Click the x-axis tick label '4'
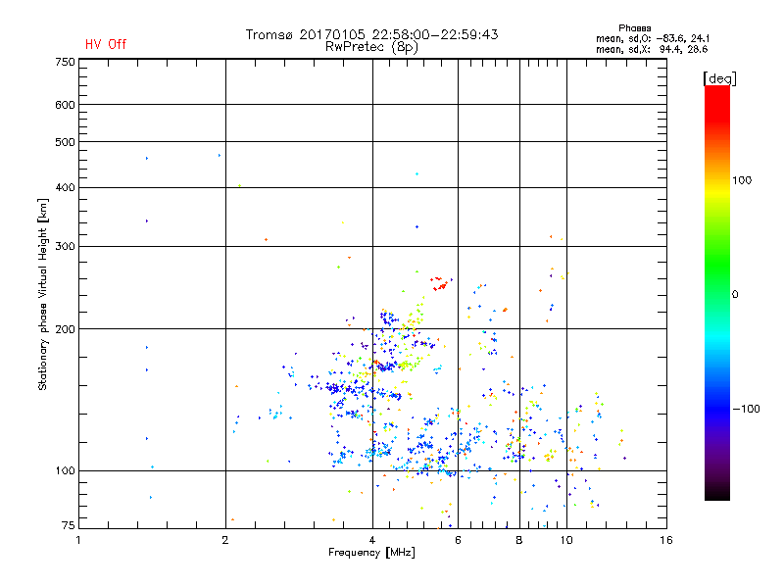The width and height of the screenshot is (784, 588). pos(372,540)
